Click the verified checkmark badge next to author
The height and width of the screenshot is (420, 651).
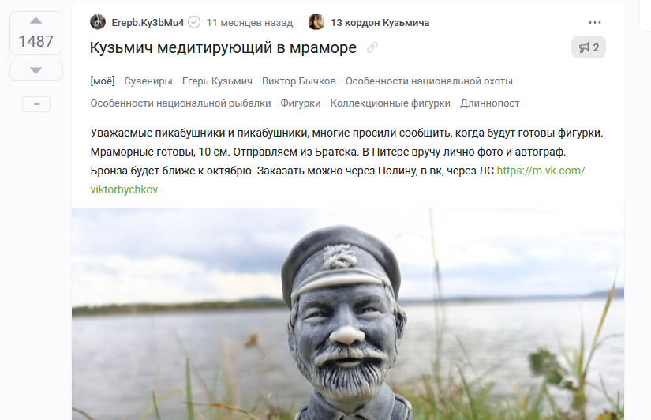point(194,22)
